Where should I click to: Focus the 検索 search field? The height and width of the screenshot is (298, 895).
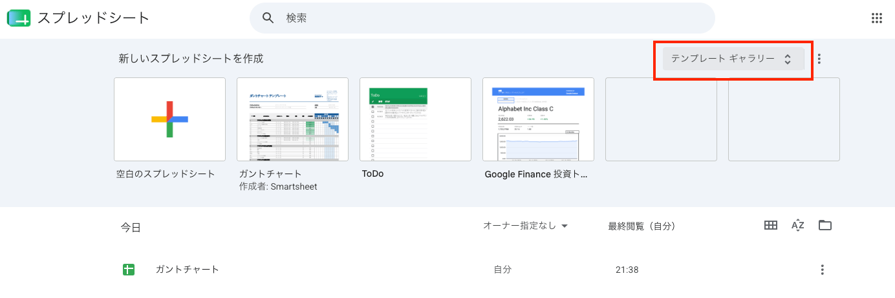(482, 18)
